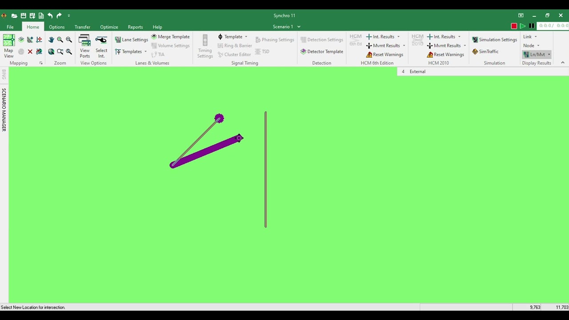Image resolution: width=569 pixels, height=320 pixels.
Task: Click the simulation time display field
Action: point(553,26)
